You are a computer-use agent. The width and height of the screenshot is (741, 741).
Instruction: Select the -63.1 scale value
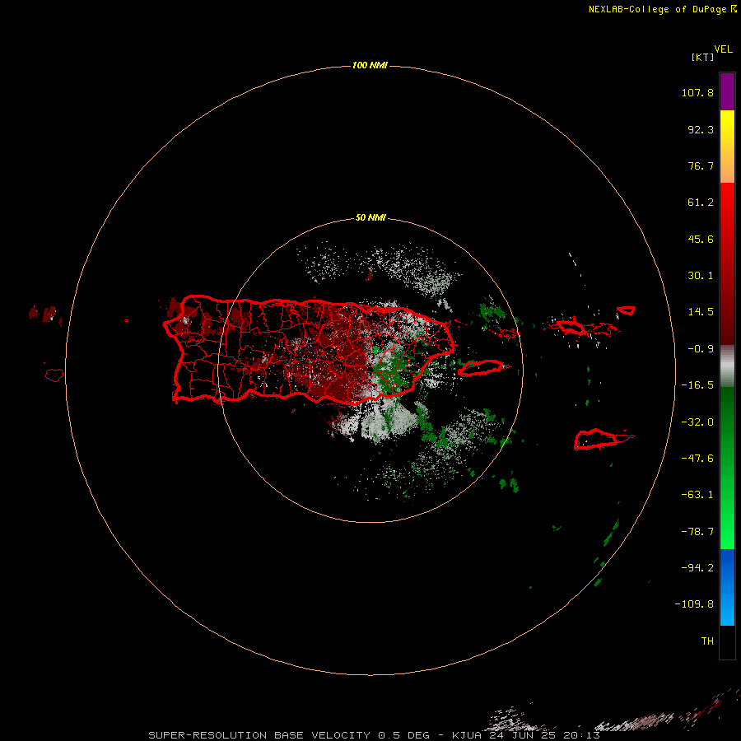697,495
